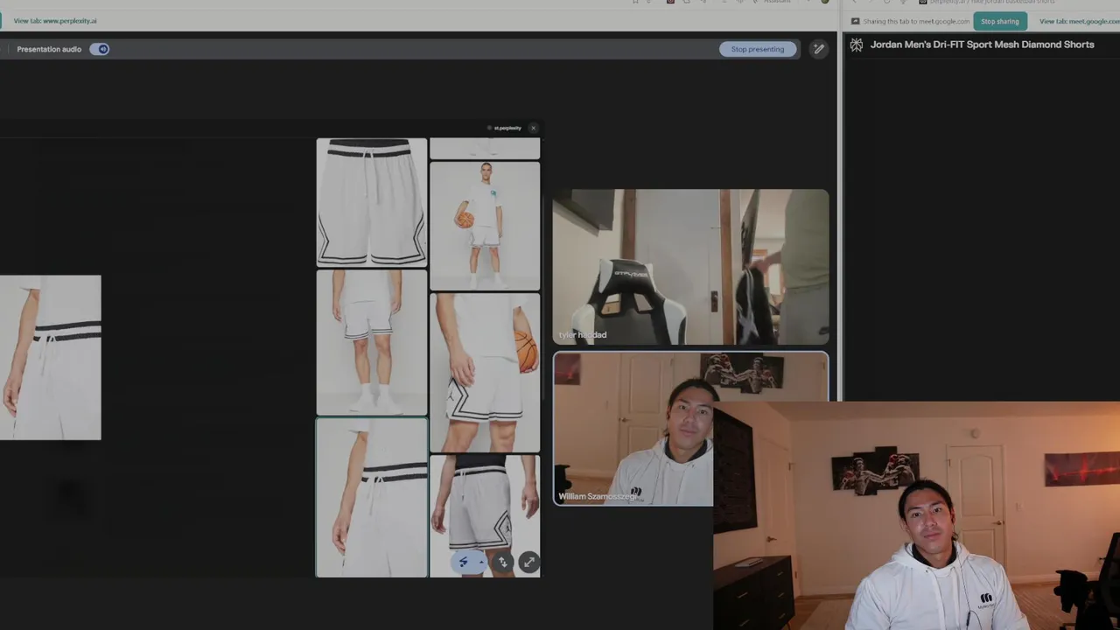Click the expand fullscreen icon in the gallery
1120x630 pixels.
[528, 563]
